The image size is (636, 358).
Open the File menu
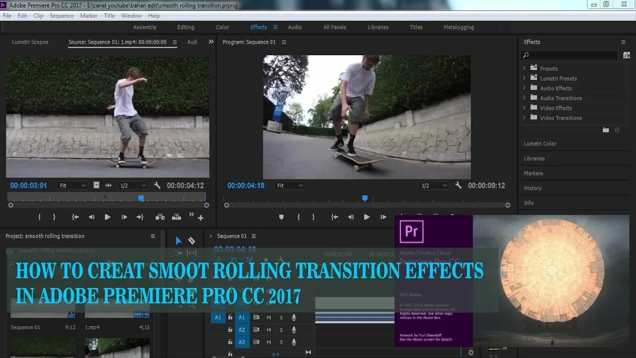7,16
